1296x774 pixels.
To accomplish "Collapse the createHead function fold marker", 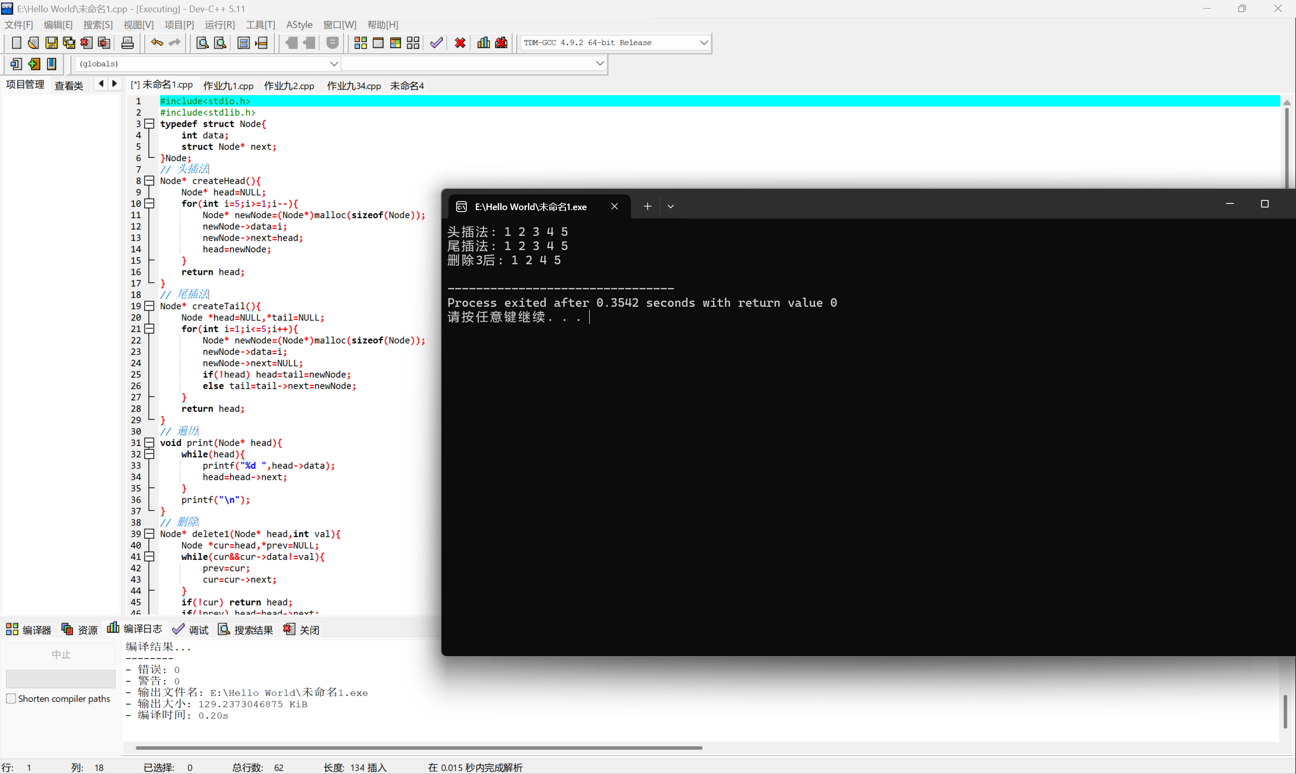I will pyautogui.click(x=150, y=181).
